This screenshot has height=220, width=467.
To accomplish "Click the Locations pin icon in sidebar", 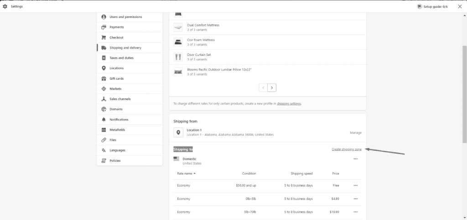I will point(104,68).
